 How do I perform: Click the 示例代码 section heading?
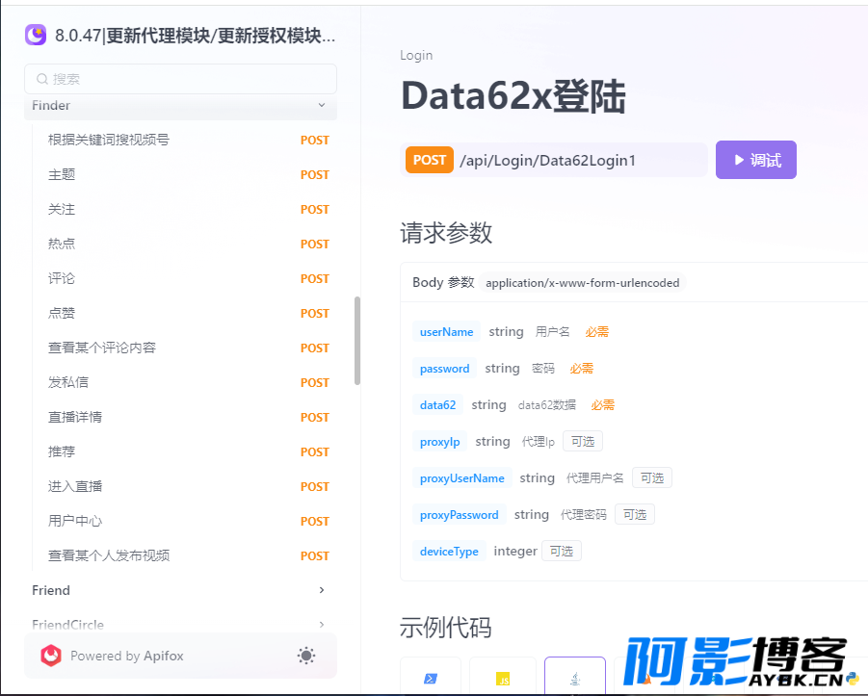(x=446, y=628)
